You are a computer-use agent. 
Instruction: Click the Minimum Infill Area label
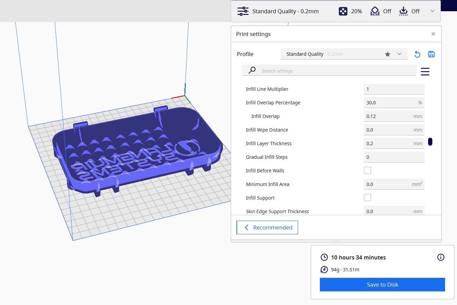click(268, 184)
